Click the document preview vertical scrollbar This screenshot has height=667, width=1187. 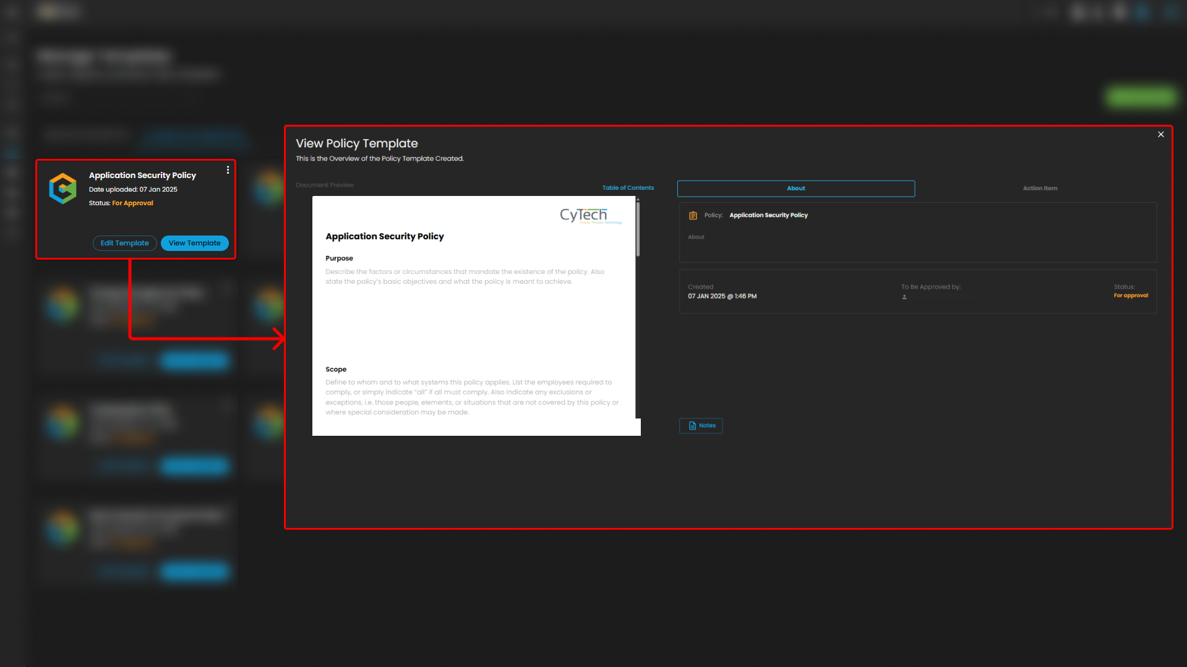point(638,229)
